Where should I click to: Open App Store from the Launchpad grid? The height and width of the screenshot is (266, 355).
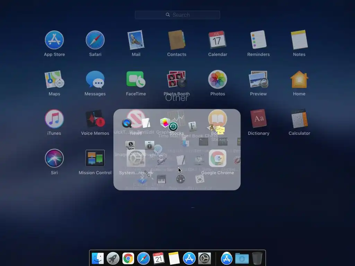pyautogui.click(x=54, y=40)
